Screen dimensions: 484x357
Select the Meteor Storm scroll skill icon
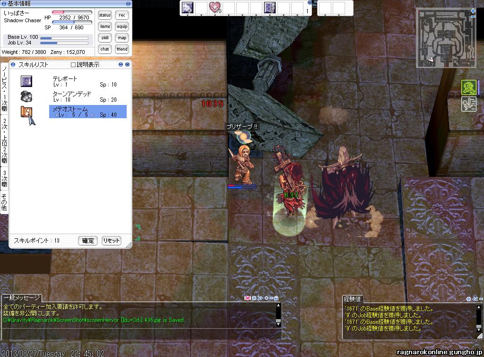coord(26,112)
